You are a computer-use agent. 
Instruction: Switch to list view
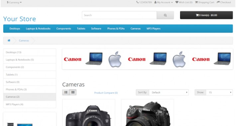[66, 93]
